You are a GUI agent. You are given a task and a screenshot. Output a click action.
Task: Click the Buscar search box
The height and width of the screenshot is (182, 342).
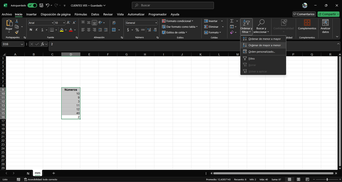click(173, 5)
